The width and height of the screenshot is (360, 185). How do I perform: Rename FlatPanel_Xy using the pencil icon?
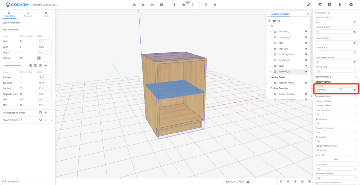pyautogui.click(x=329, y=13)
